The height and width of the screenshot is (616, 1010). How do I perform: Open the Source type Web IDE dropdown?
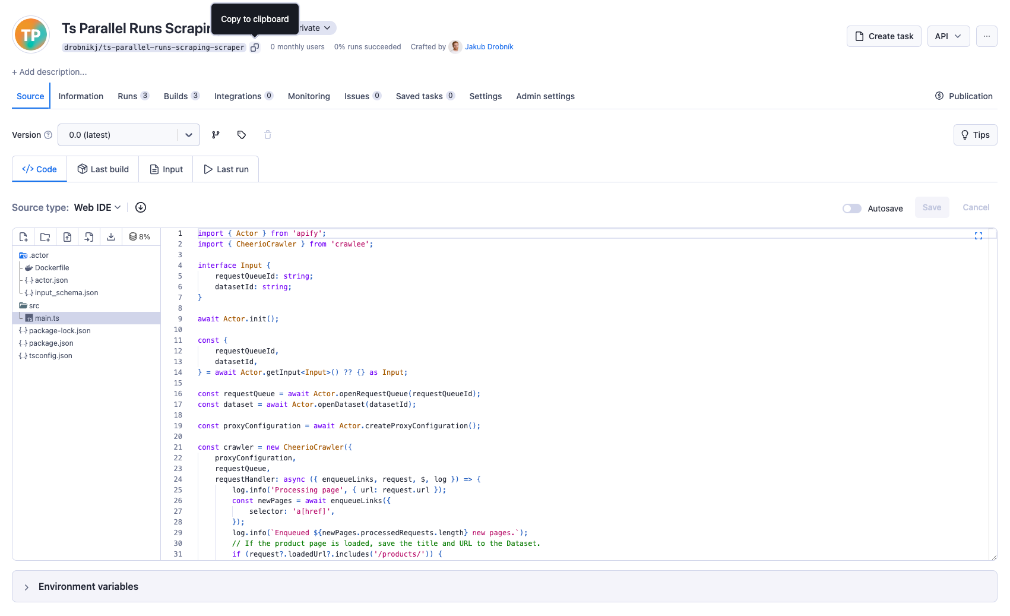click(97, 207)
